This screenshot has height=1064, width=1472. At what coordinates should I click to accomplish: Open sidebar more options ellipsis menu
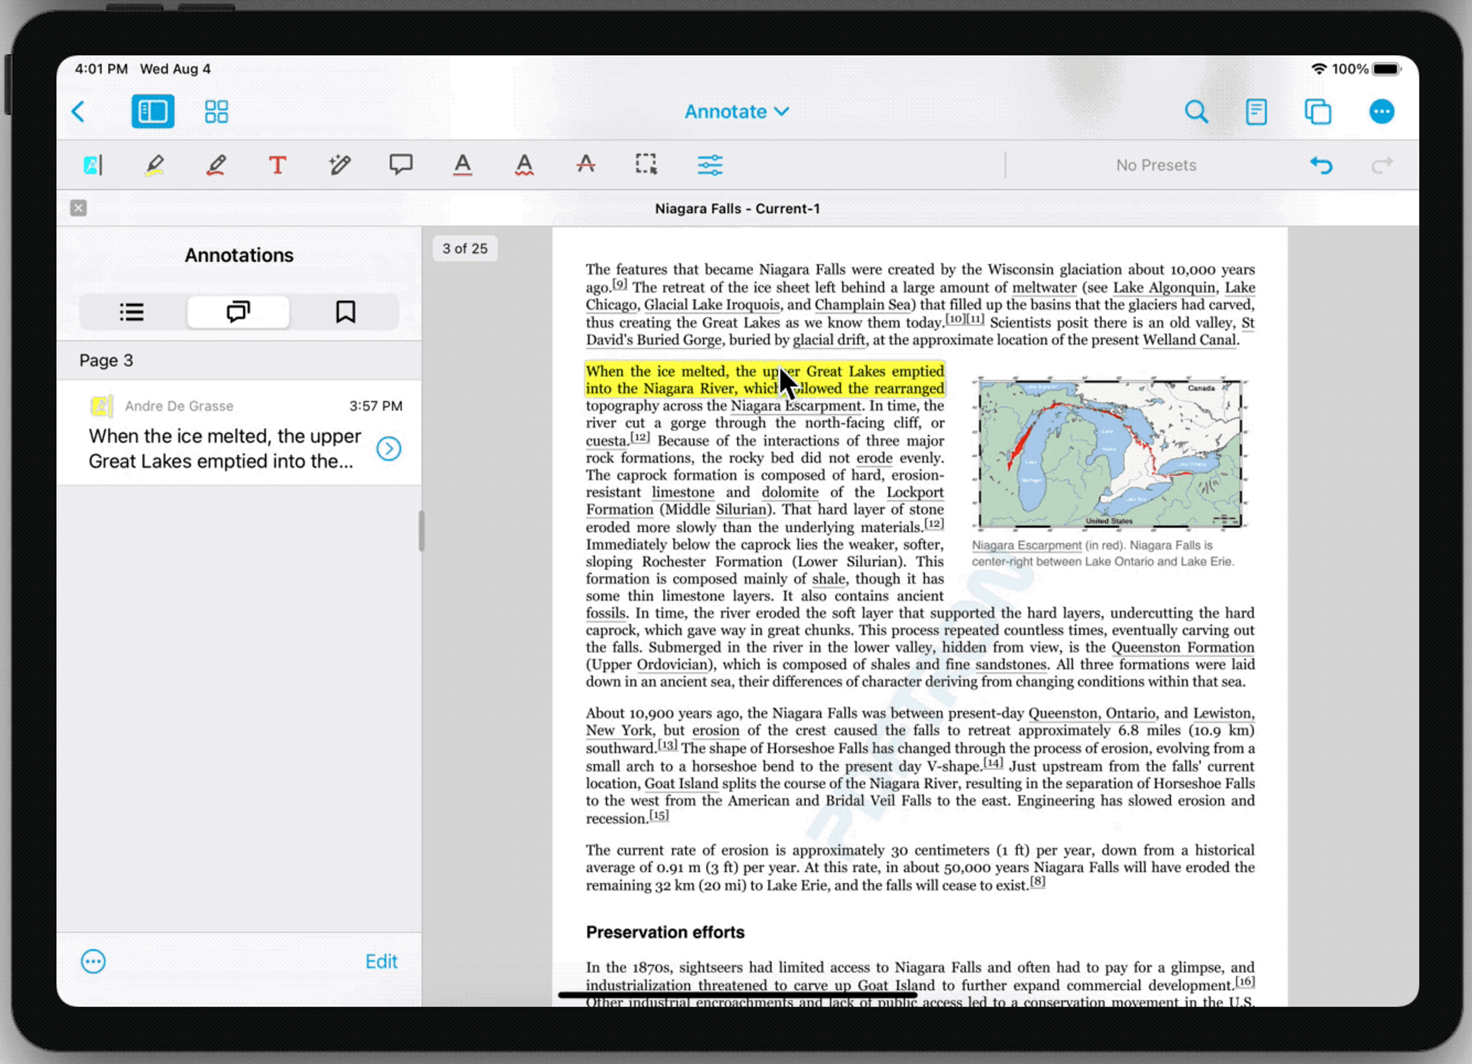(94, 961)
